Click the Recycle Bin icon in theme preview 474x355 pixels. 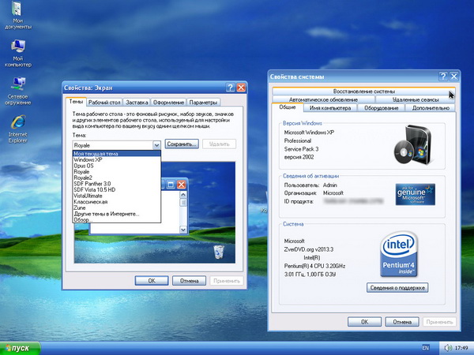[x=219, y=251]
